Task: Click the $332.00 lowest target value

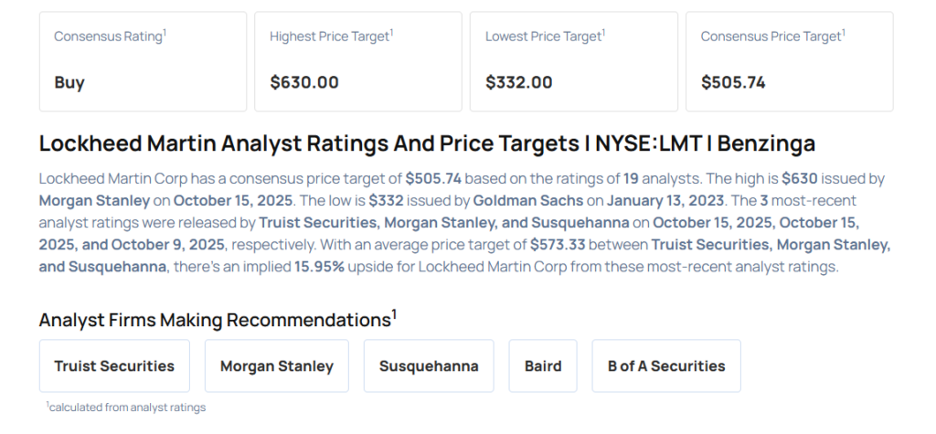Action: (x=519, y=82)
